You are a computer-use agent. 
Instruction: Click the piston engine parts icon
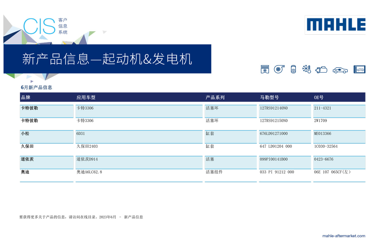(x=265, y=69)
